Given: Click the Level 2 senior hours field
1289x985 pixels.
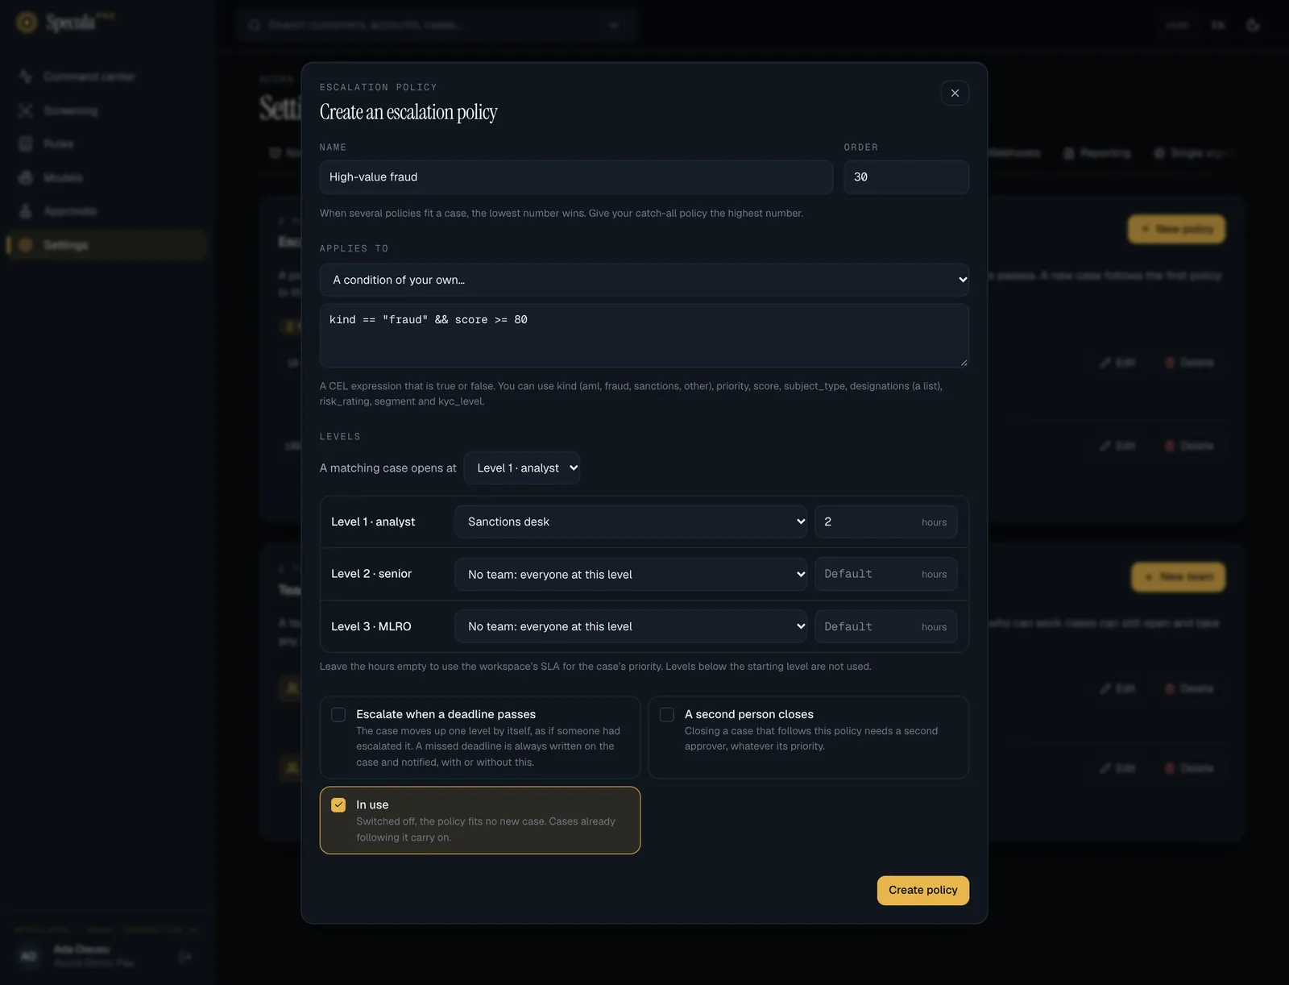Looking at the screenshot, I should coord(886,574).
